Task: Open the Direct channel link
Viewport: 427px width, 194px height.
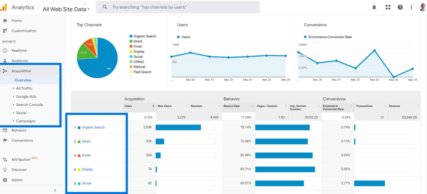Action: (87, 142)
